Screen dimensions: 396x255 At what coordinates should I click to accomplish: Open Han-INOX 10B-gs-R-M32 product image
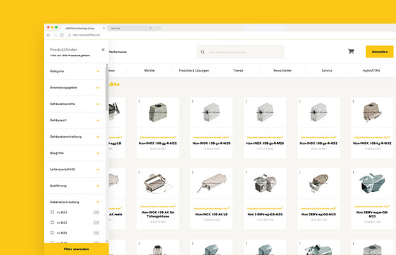point(319,112)
